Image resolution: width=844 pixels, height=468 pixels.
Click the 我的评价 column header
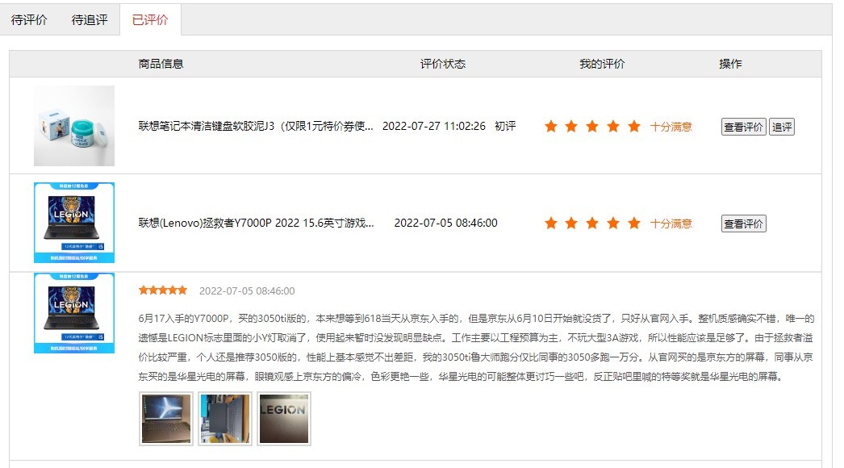coord(602,64)
